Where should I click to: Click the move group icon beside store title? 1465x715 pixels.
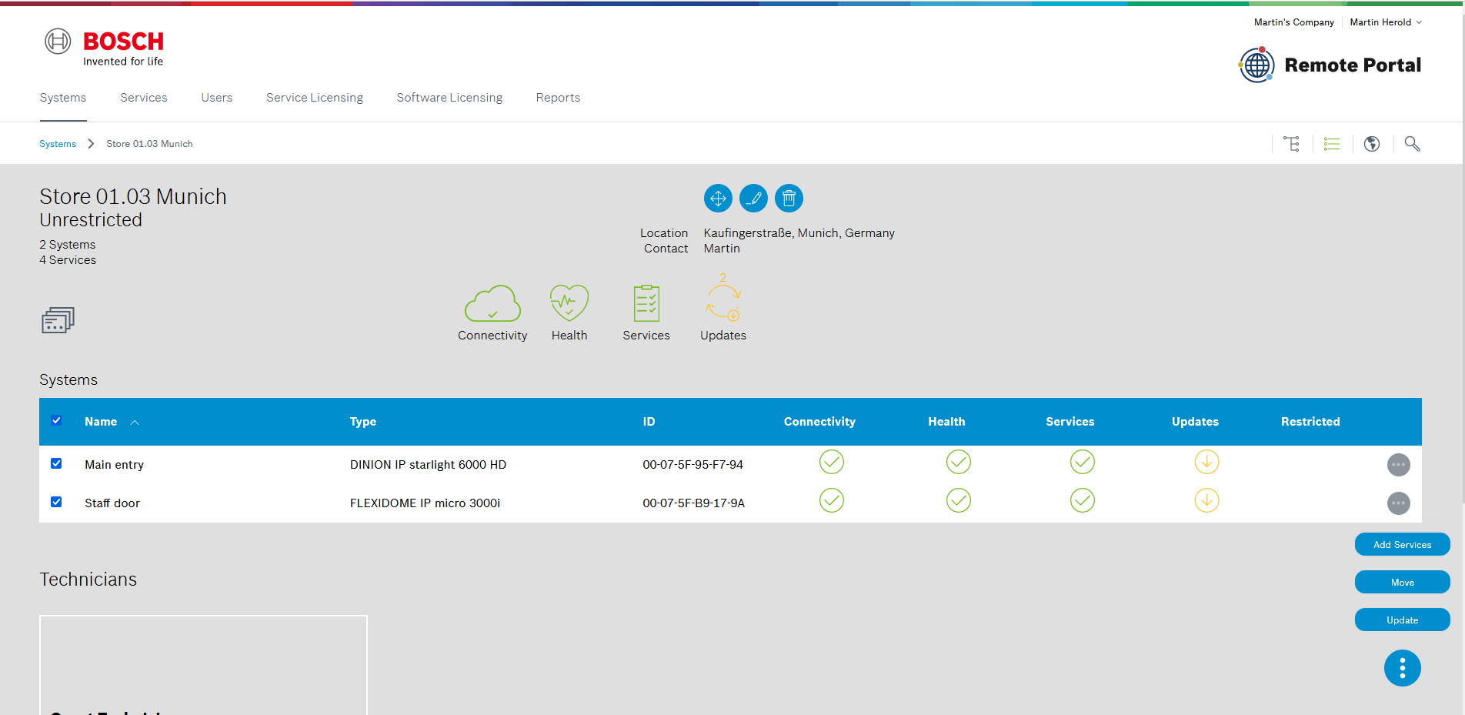click(x=717, y=199)
